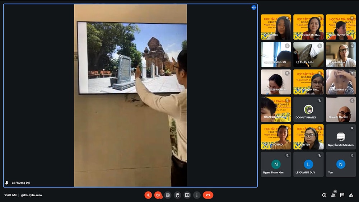This screenshot has height=202, width=359.
Task: Click the blue audio indicator on main video
Action: pos(254,8)
